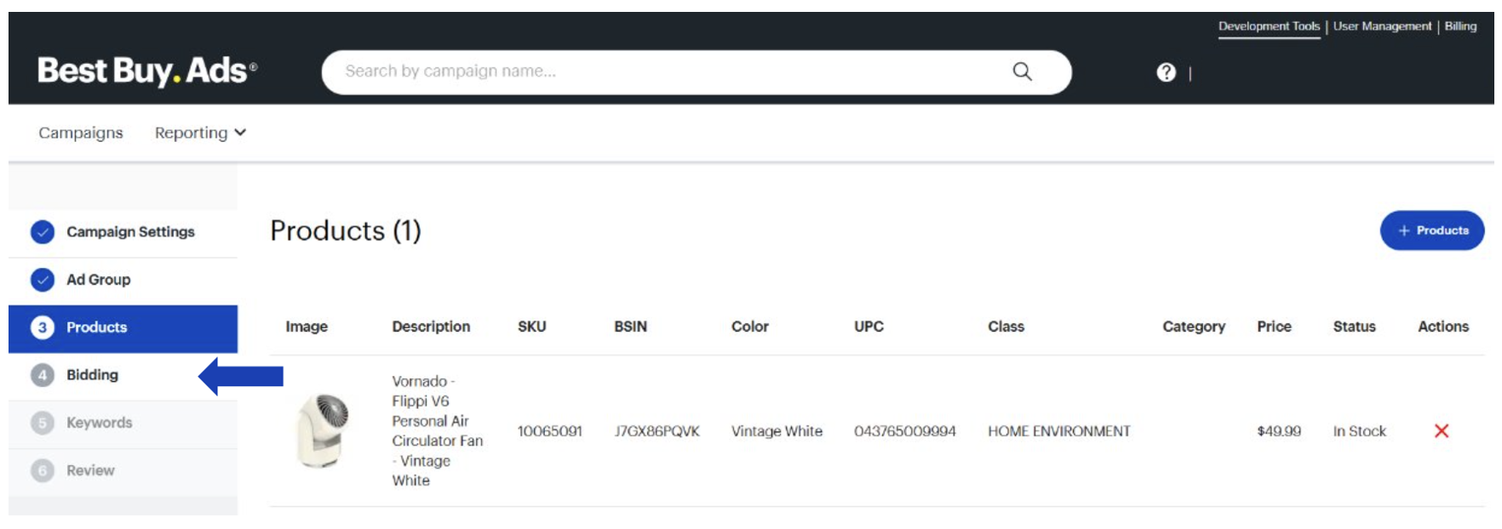1502x529 pixels.
Task: Remove product with the red X icon
Action: 1441,431
